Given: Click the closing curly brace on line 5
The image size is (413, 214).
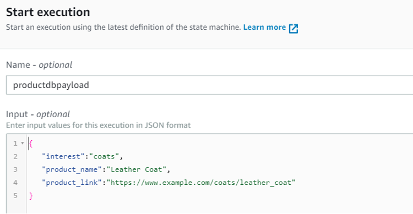Looking at the screenshot, I should (x=31, y=196).
